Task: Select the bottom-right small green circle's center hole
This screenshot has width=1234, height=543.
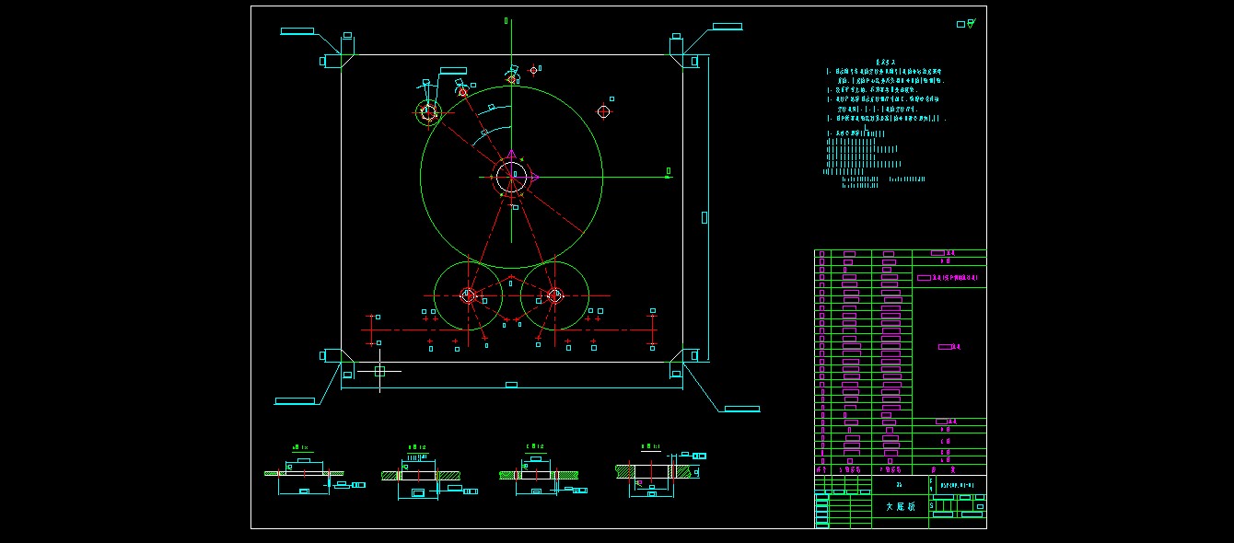Action: click(x=554, y=295)
